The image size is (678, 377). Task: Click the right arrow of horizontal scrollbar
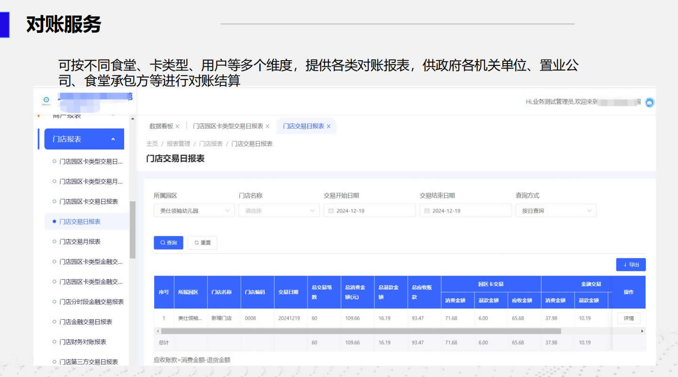tap(642, 331)
